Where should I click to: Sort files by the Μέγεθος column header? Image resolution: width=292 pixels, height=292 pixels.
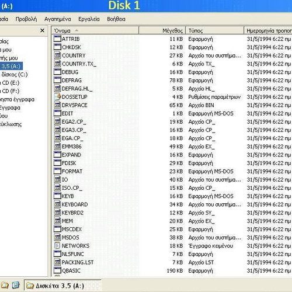click(x=162, y=30)
